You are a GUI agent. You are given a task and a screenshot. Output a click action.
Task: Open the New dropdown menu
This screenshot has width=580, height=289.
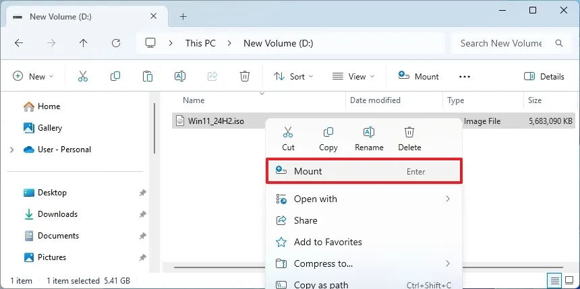33,77
